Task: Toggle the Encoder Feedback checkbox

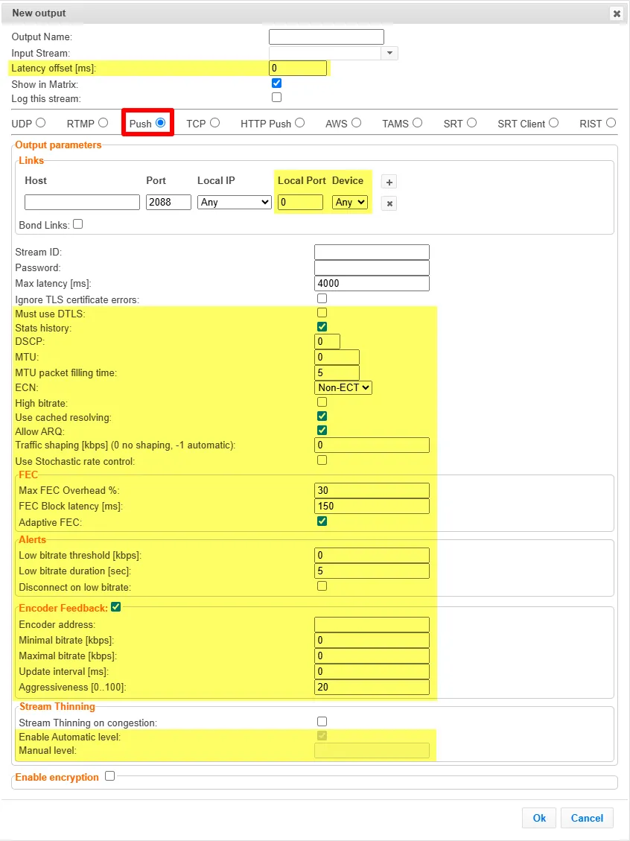Action: point(116,607)
